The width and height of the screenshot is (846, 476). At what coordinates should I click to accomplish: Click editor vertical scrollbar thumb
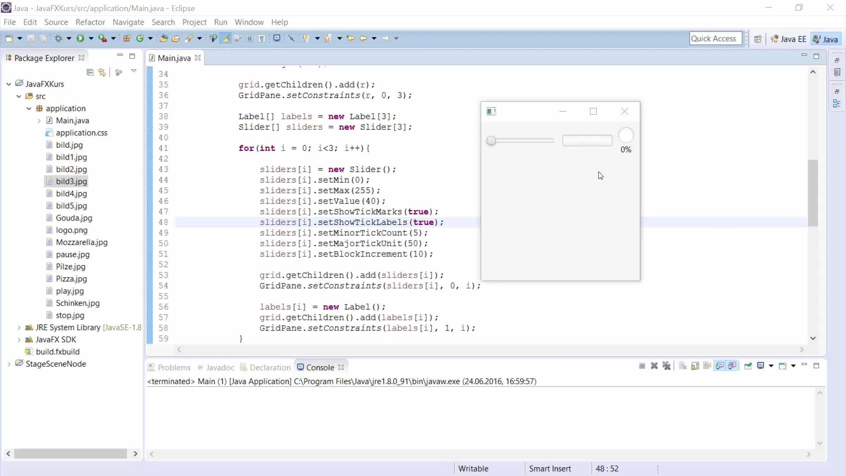[813, 193]
